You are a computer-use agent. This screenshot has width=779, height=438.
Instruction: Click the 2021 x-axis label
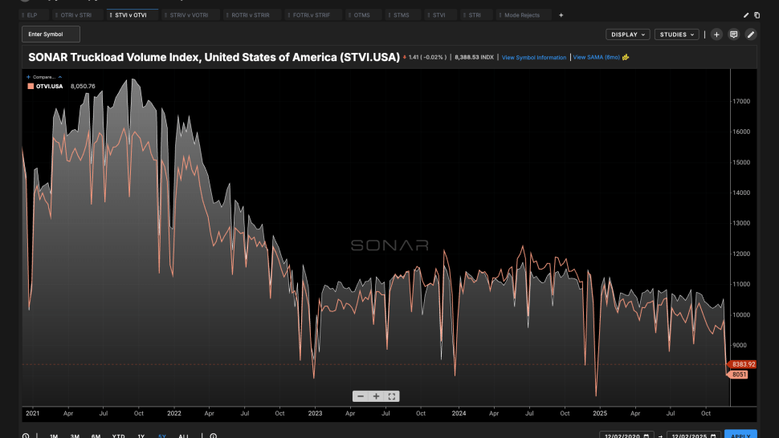32,413
